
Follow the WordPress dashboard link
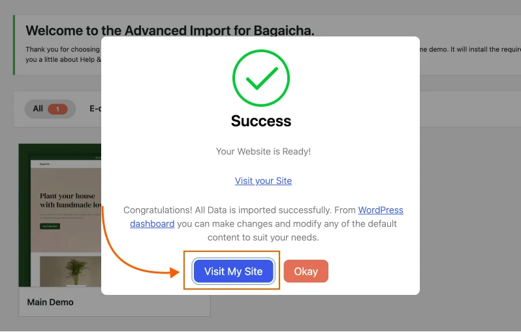click(380, 210)
